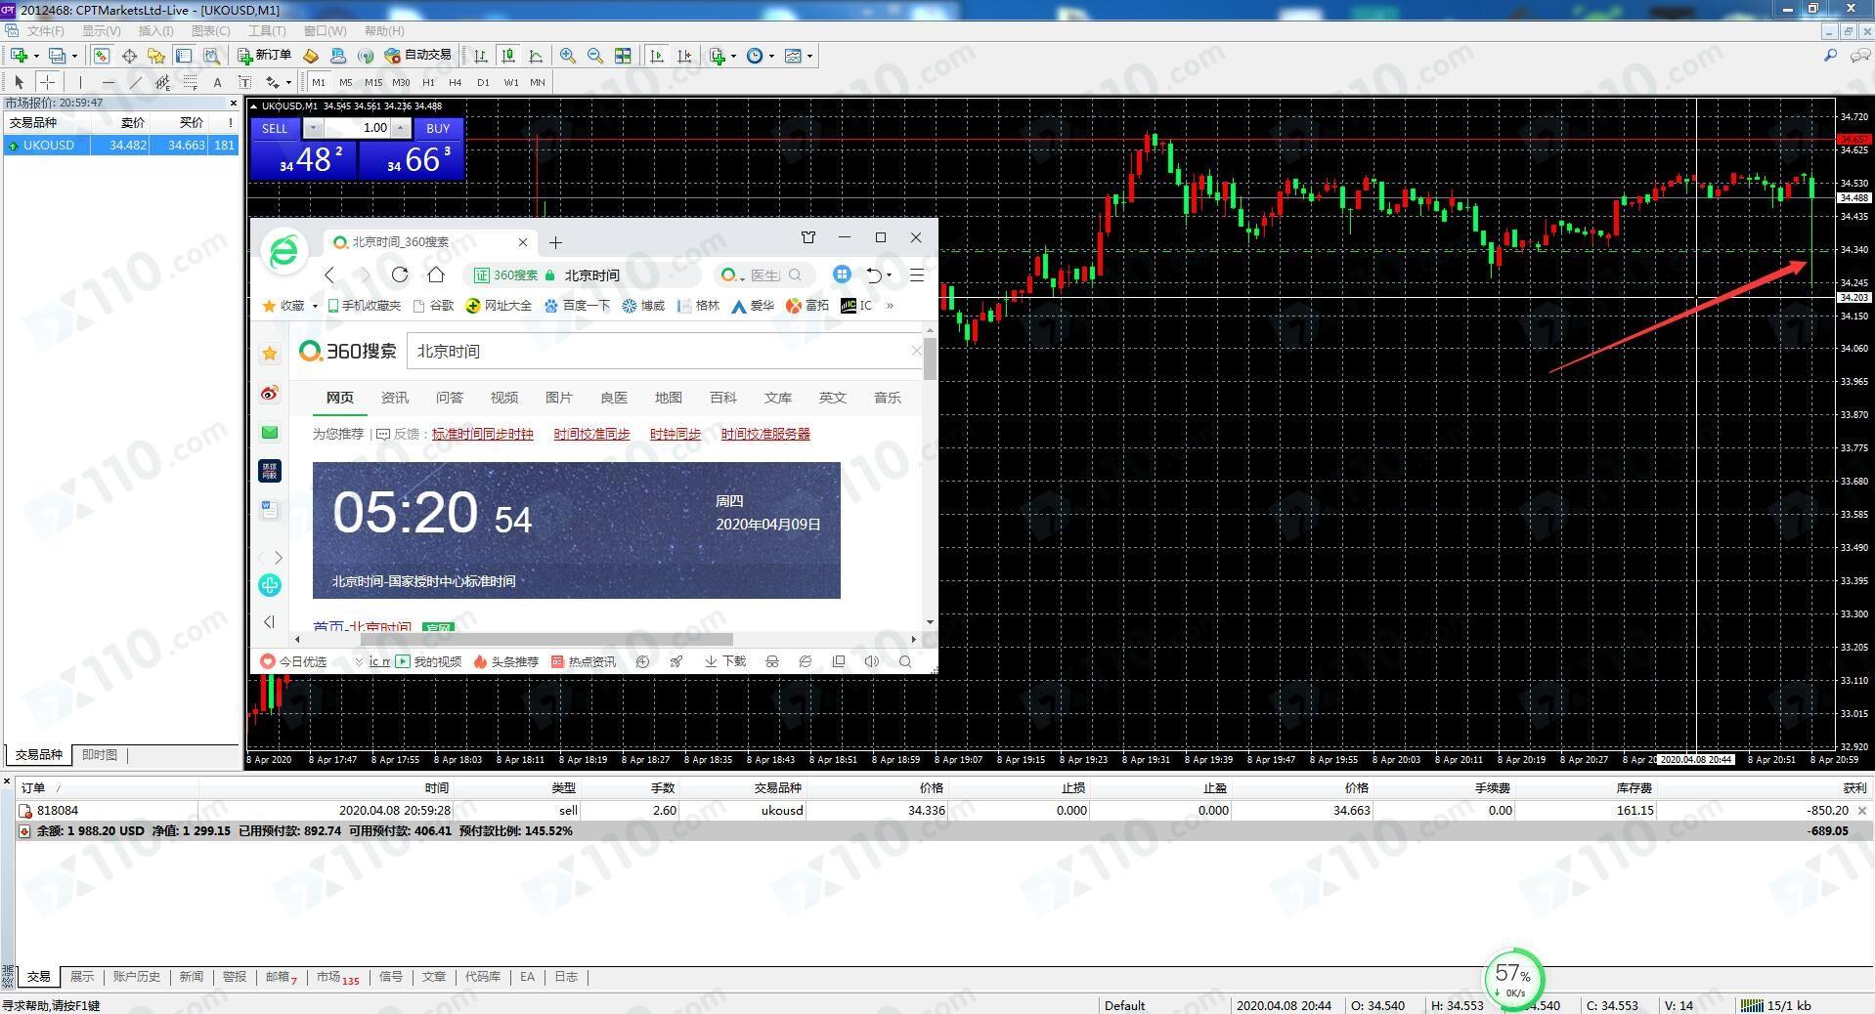This screenshot has height=1014, width=1875.
Task: Toggle chart auto scroll
Action: [x=657, y=56]
